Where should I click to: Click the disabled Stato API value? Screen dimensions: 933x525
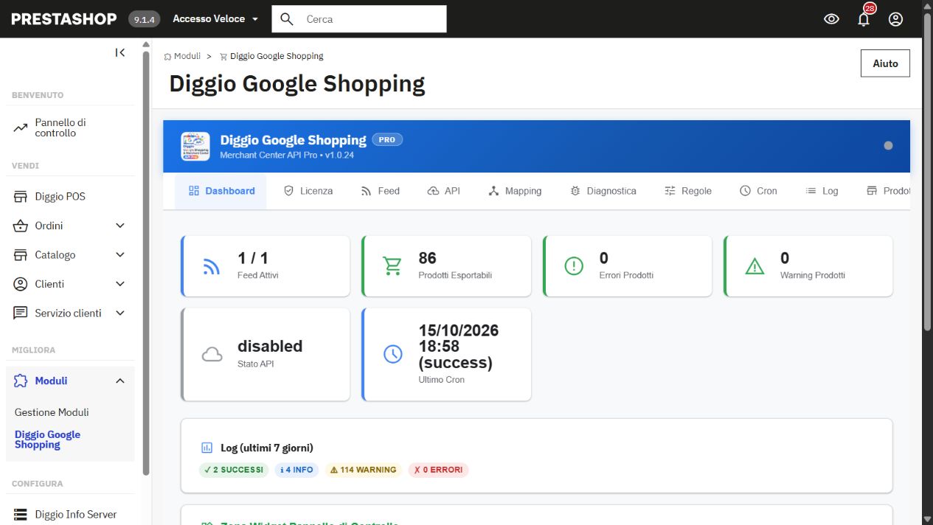click(270, 346)
